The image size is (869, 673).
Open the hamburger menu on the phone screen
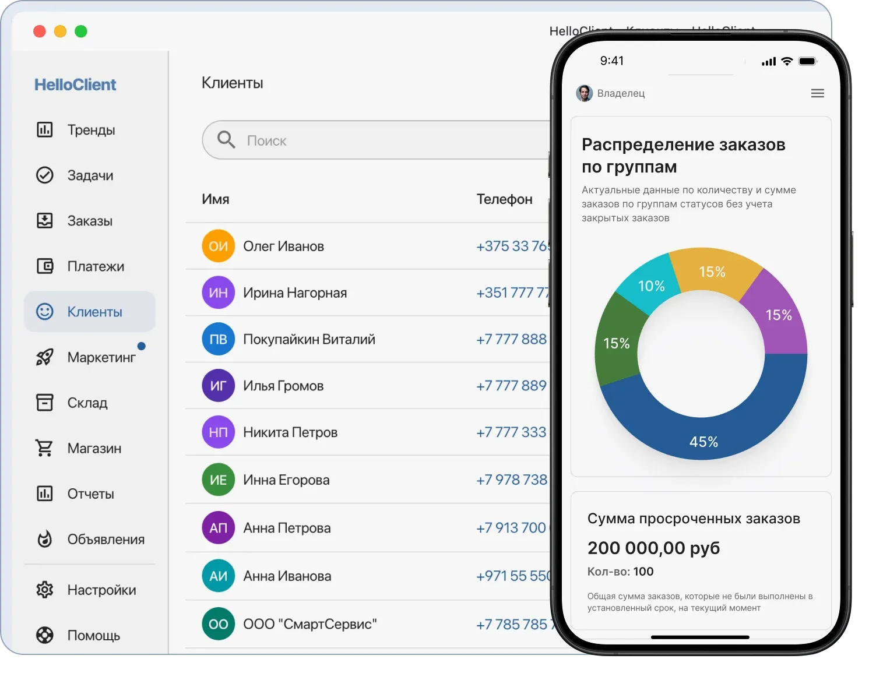click(x=817, y=93)
